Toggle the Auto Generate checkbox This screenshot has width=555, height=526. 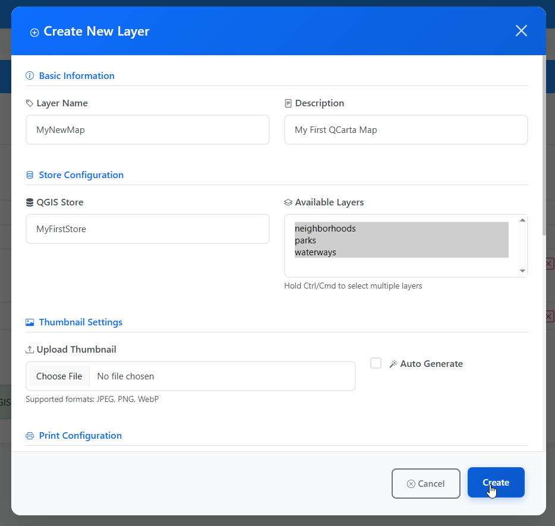click(x=376, y=363)
